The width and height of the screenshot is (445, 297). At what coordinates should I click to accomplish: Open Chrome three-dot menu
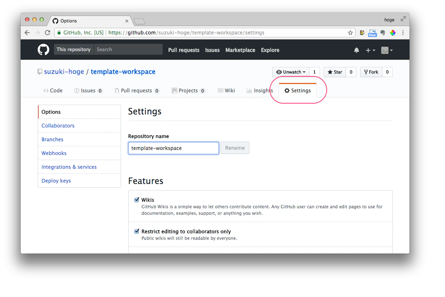(403, 33)
